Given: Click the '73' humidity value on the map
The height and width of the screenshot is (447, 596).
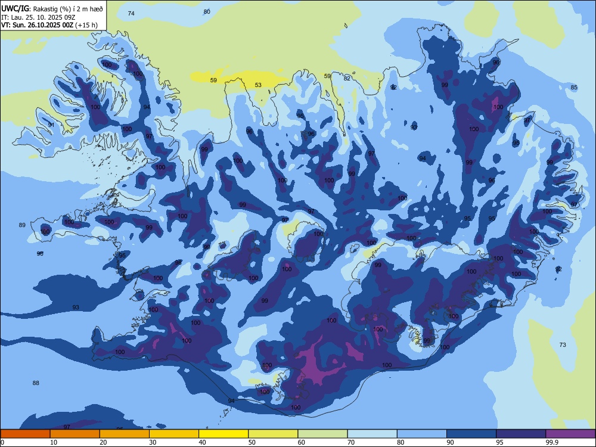Looking at the screenshot, I should pos(563,344).
